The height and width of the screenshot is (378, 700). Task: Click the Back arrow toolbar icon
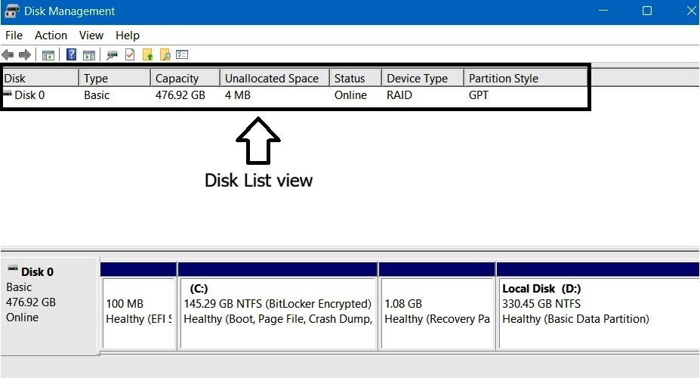point(8,55)
